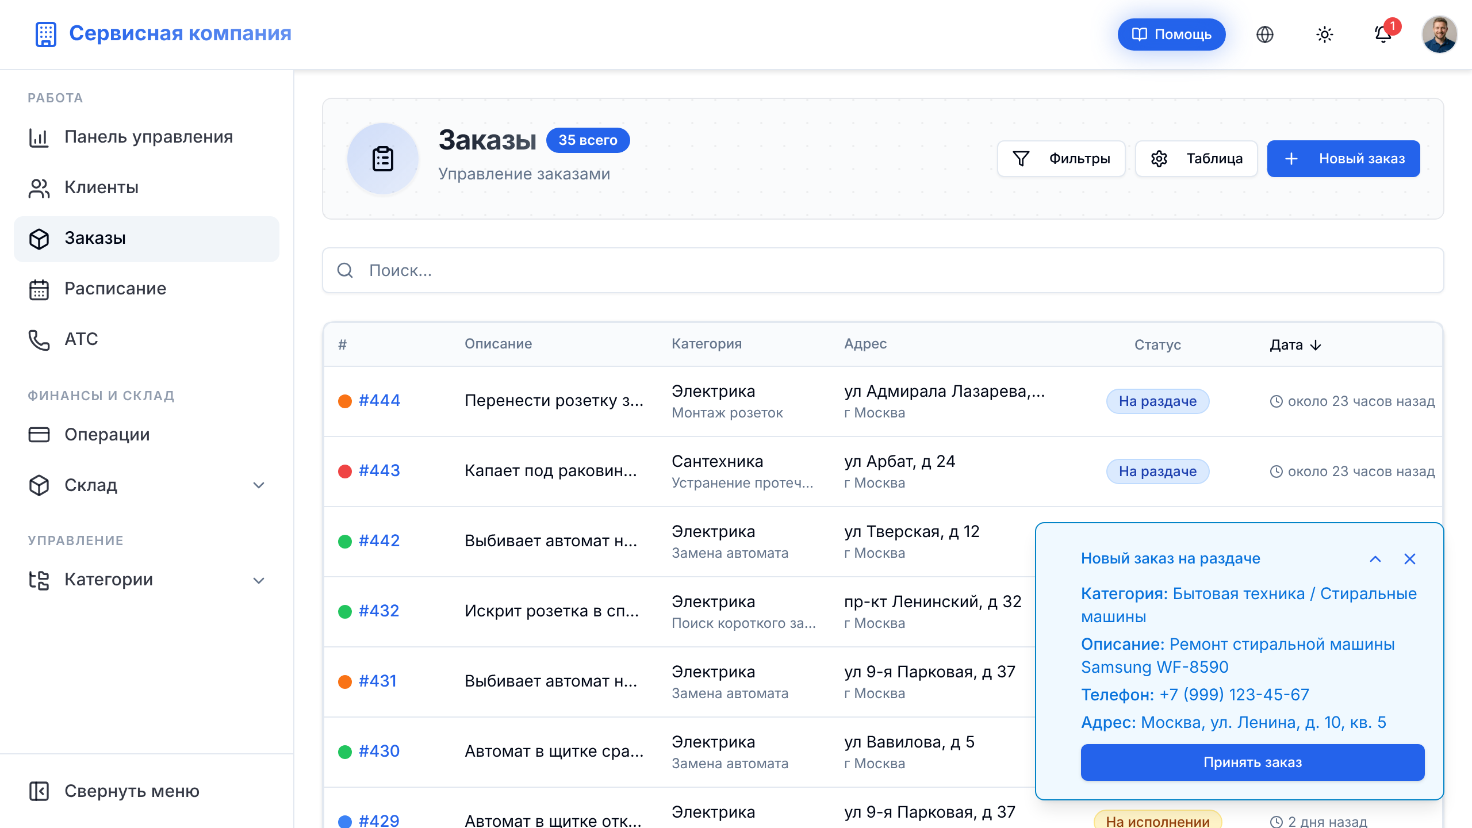Collapse the new order notification chevron

[1375, 559]
